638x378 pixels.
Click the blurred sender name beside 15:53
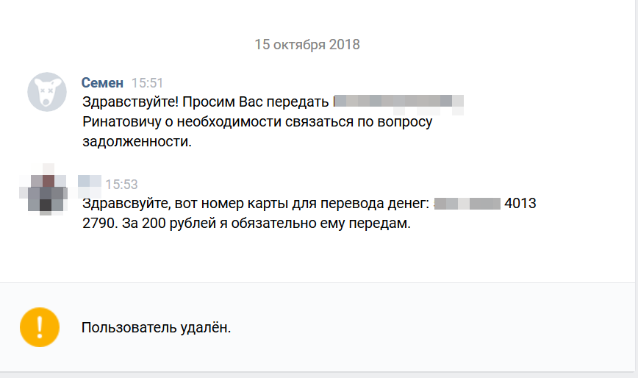point(89,182)
